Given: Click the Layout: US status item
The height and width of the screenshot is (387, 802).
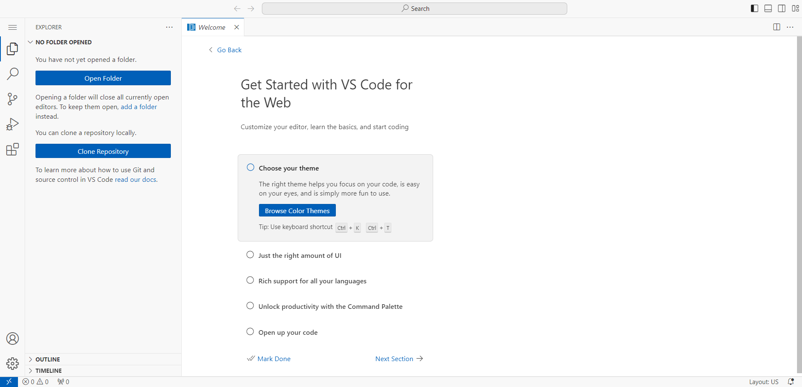Looking at the screenshot, I should [x=764, y=382].
